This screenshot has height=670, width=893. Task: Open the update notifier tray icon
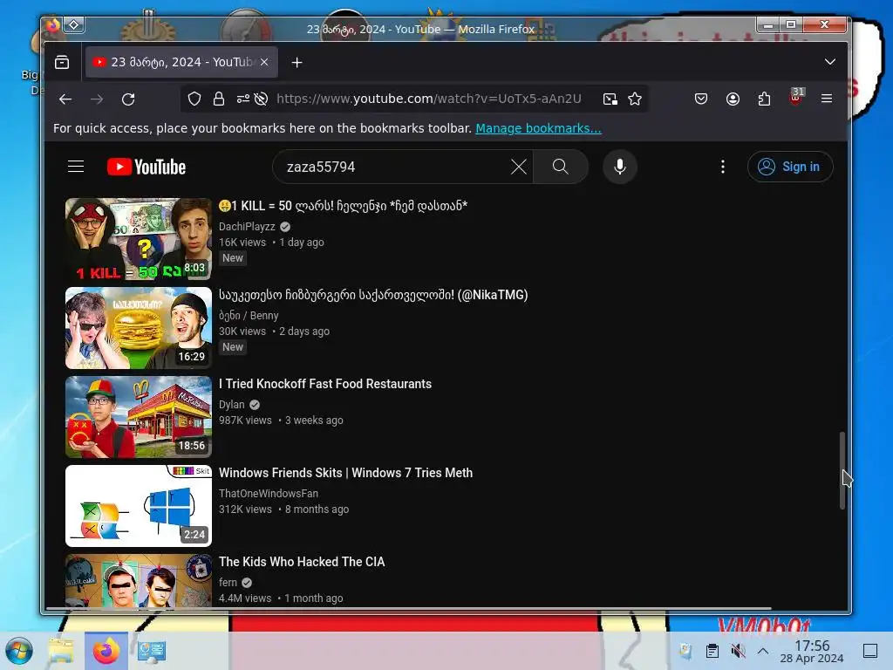coord(685,651)
